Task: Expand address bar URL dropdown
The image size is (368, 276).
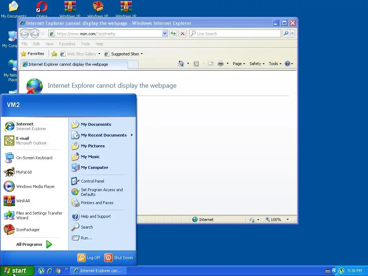Action: click(x=165, y=33)
